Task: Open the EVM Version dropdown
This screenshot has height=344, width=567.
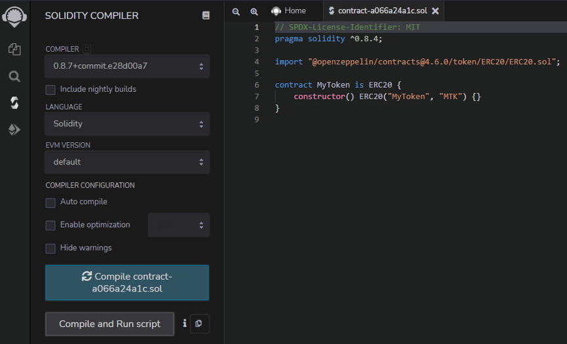Action: click(127, 162)
